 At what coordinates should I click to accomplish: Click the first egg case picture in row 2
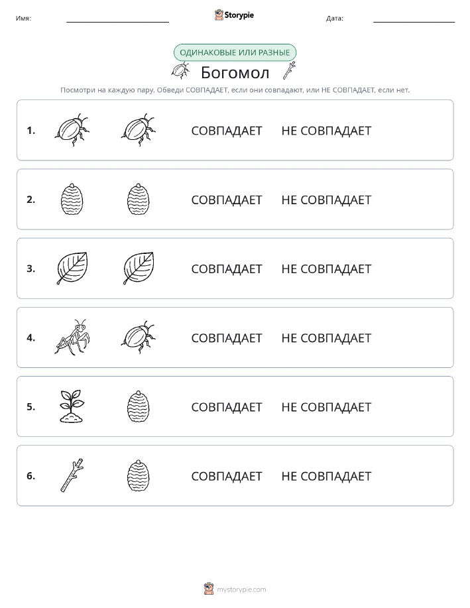pyautogui.click(x=72, y=200)
